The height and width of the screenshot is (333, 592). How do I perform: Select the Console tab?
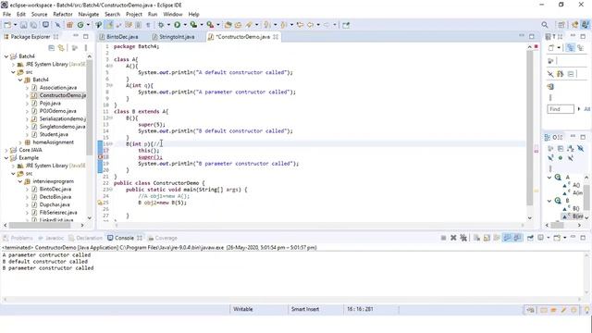tap(124, 238)
